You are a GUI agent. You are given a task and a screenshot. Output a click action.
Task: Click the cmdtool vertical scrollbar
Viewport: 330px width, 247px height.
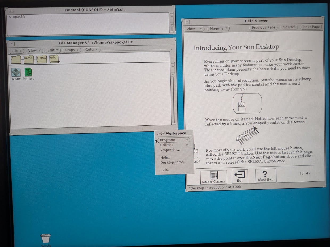click(172, 23)
